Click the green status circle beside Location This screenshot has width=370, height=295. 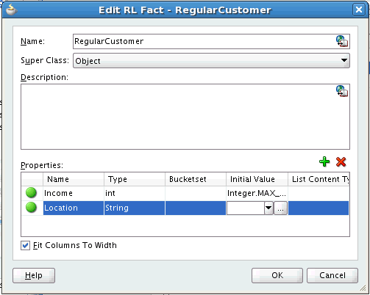(31, 208)
